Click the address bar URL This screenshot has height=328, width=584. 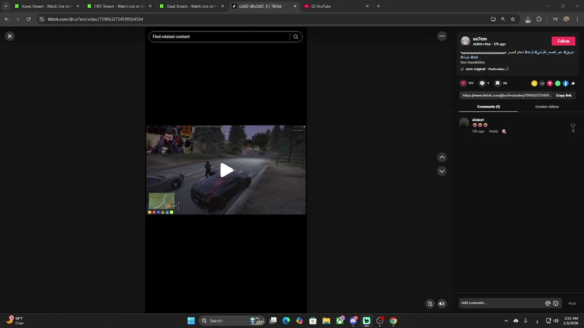point(95,19)
